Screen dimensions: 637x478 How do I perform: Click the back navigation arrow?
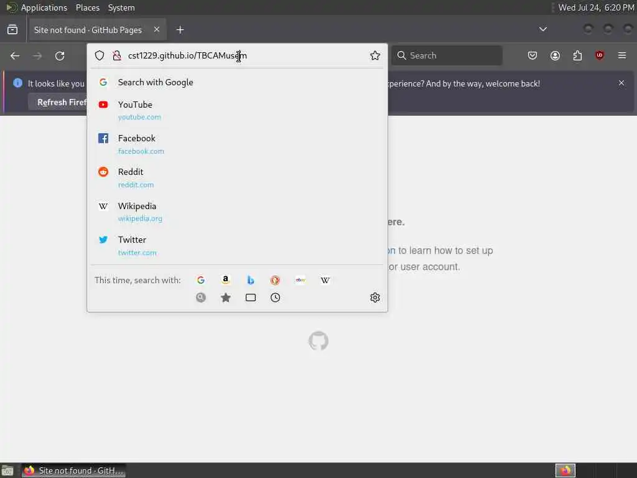[15, 55]
